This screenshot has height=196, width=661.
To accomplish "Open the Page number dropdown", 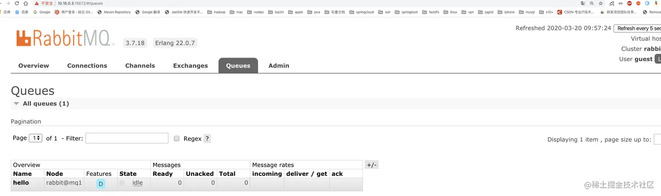I will 35,138.
